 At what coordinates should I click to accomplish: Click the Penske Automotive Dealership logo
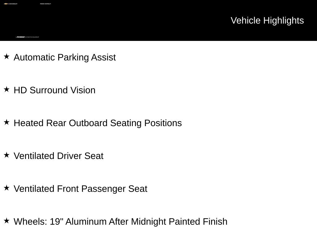click(27, 37)
